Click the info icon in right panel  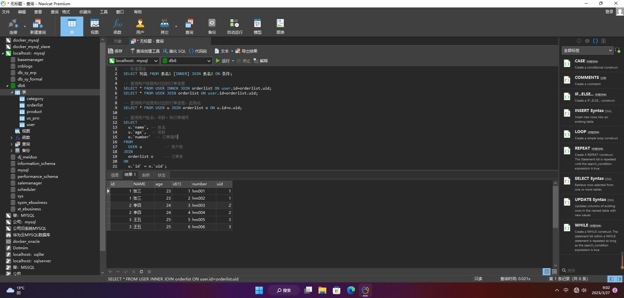pos(579,41)
